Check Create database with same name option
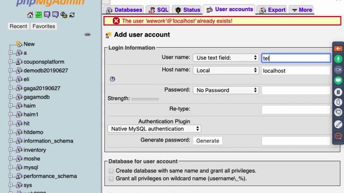The width and height of the screenshot is (344, 193). point(111,170)
